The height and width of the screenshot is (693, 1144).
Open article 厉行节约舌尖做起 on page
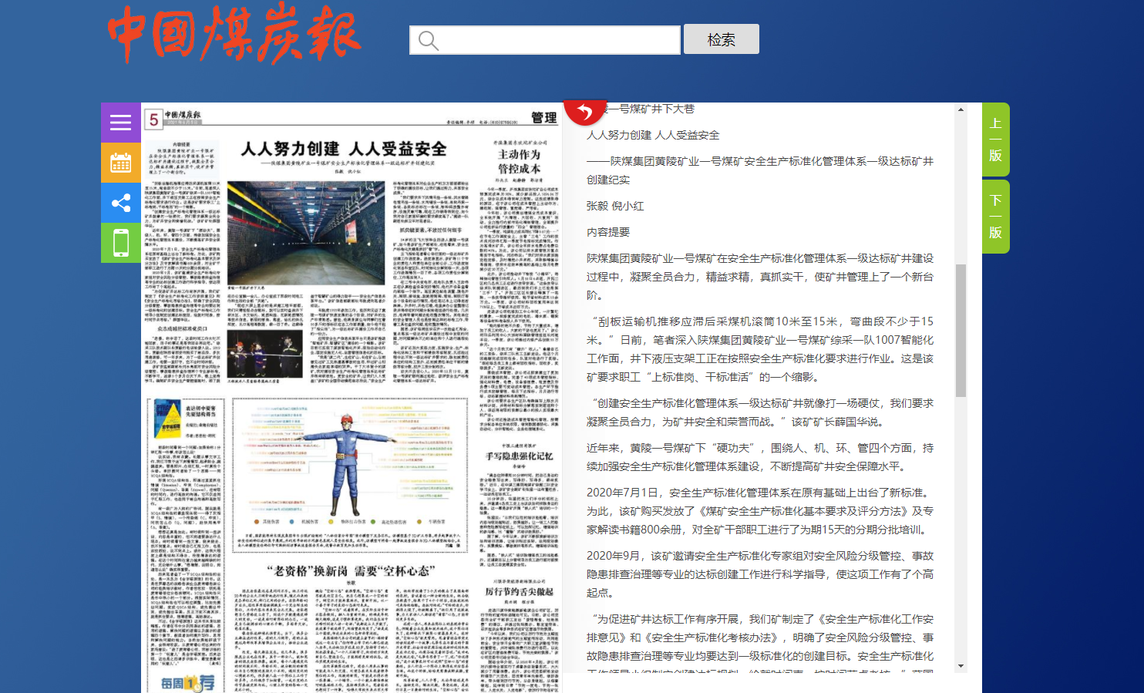(519, 591)
